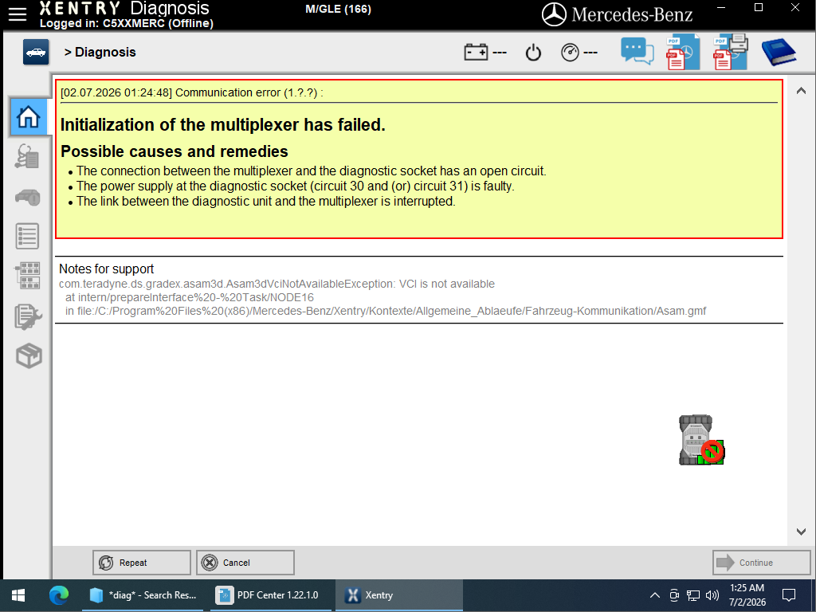Open the documents with wrench sidebar icon
Screen dimensions: 816x612
pos(28,316)
